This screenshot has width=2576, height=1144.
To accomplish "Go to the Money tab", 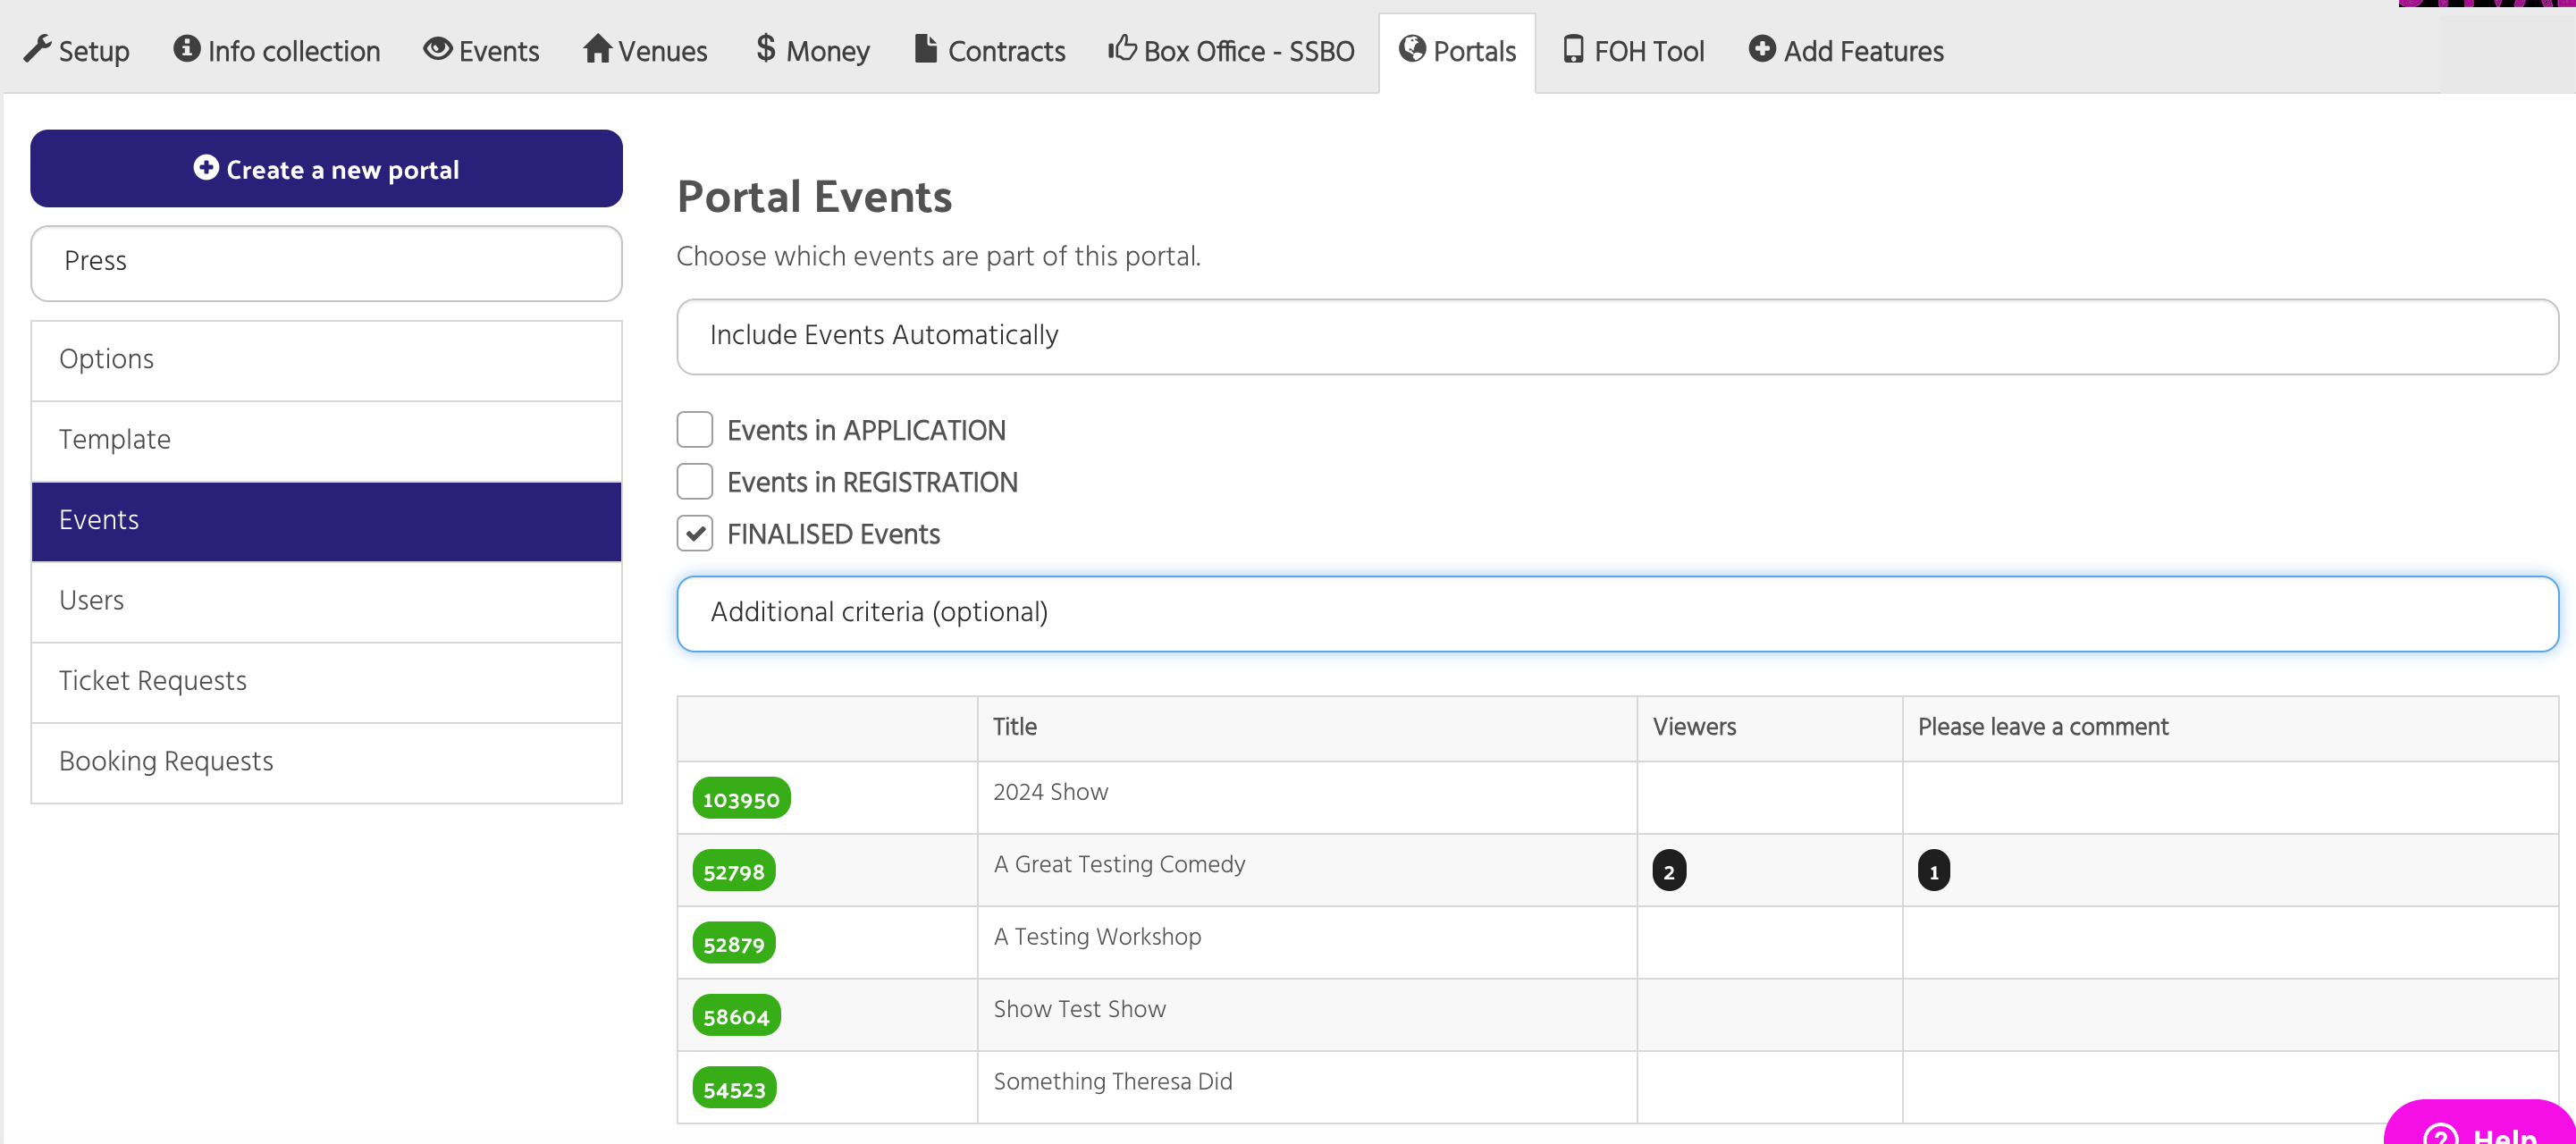I will [x=813, y=50].
